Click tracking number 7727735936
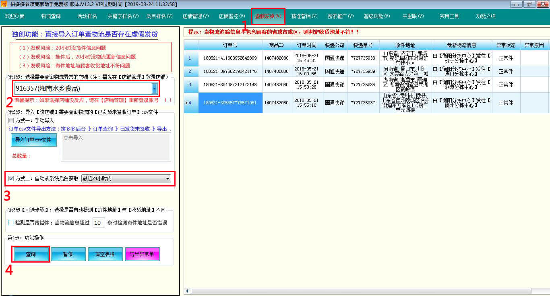 (363, 85)
